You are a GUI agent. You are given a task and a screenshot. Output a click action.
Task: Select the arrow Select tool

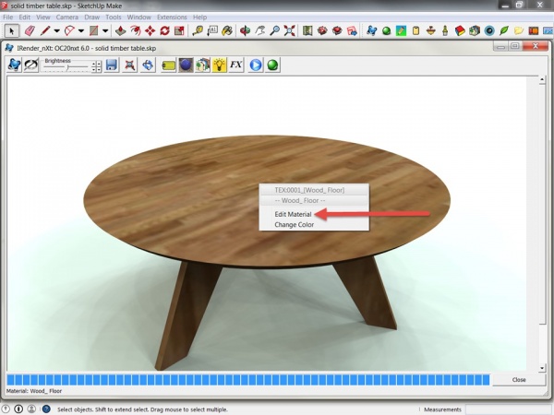pos(11,30)
